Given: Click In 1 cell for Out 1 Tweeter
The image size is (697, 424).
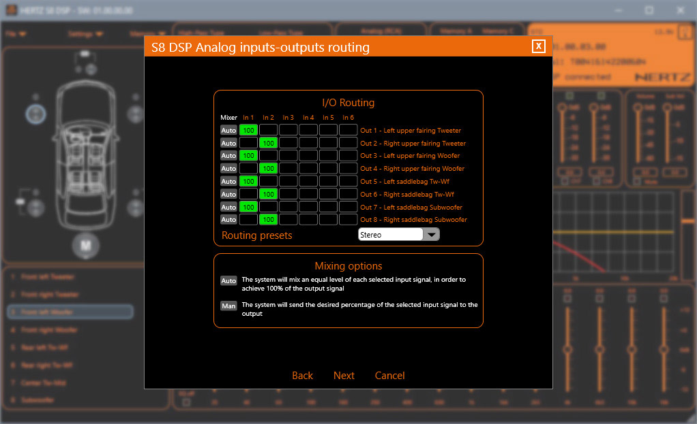Looking at the screenshot, I should [x=248, y=130].
